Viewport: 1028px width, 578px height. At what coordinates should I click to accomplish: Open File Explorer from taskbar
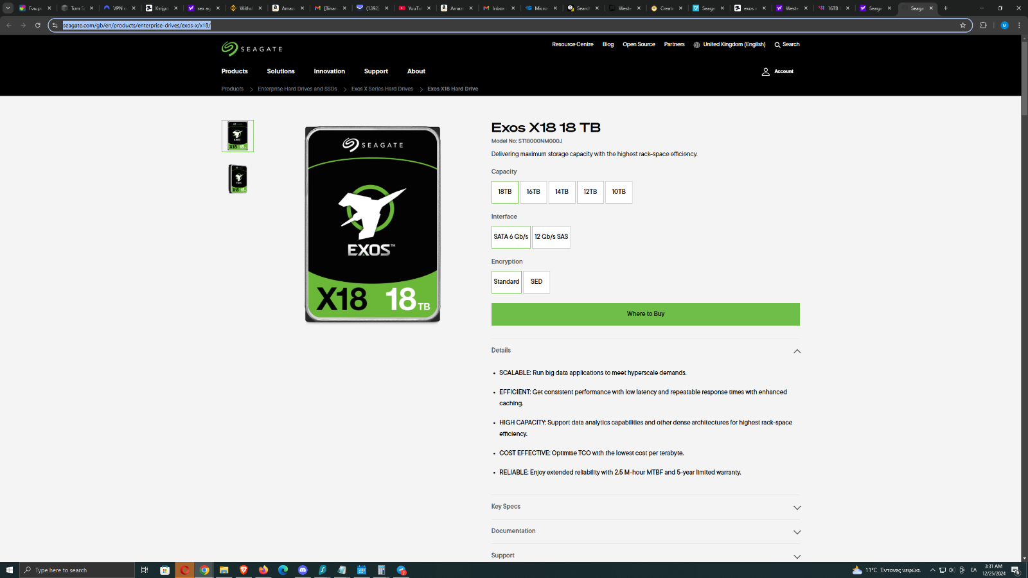tap(224, 570)
